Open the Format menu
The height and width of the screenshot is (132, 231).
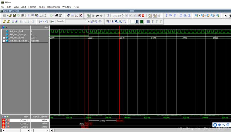coord(32,7)
